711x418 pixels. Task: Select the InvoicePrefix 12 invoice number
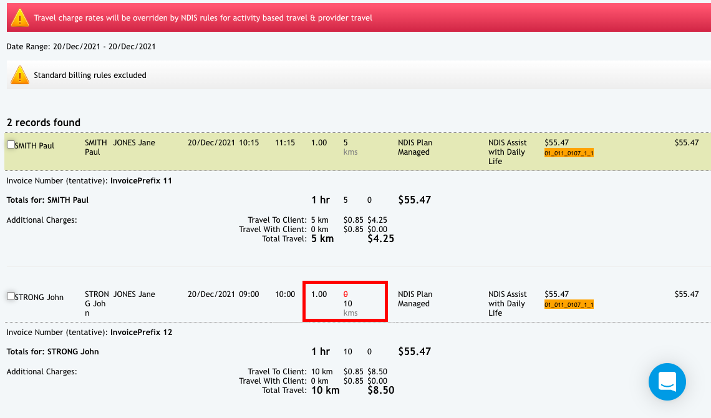point(141,333)
